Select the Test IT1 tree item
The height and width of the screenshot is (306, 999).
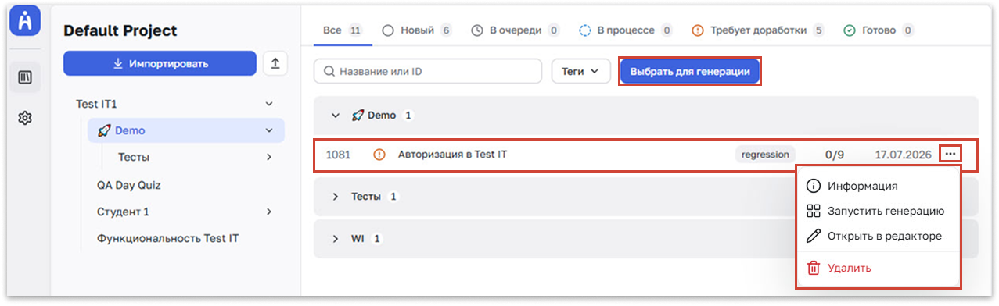click(x=96, y=104)
